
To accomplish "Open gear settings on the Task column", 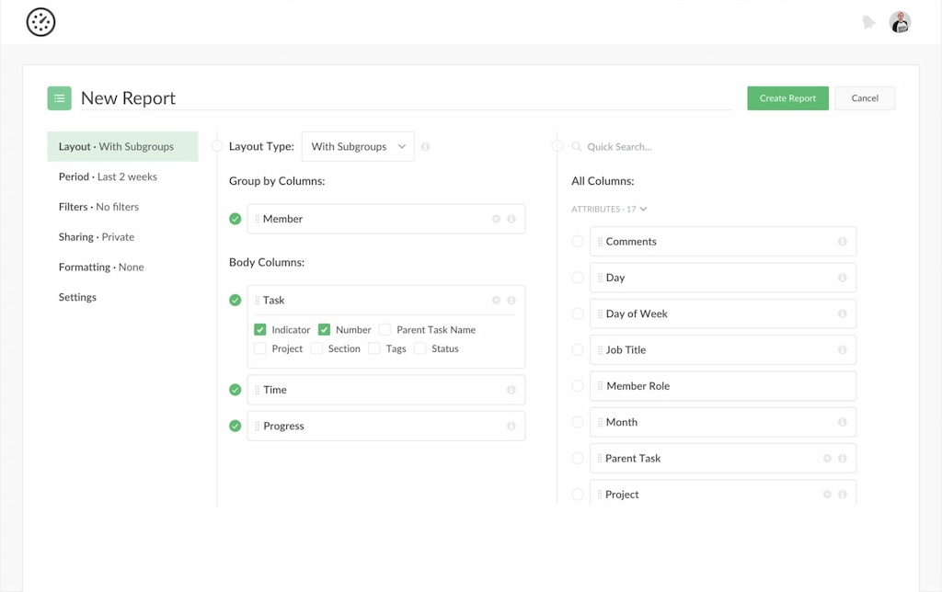I will tap(496, 300).
